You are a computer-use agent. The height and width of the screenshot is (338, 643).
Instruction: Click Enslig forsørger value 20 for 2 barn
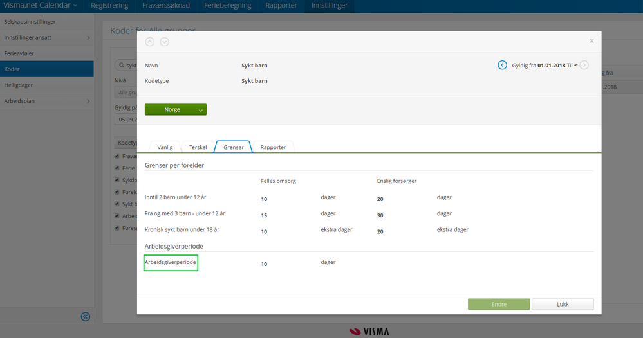point(380,199)
